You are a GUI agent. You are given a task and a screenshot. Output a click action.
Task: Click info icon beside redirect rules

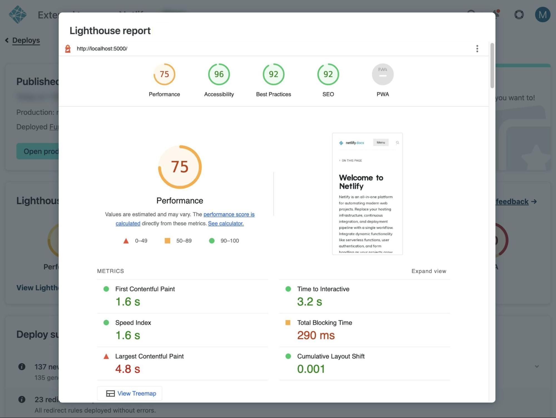point(22,399)
